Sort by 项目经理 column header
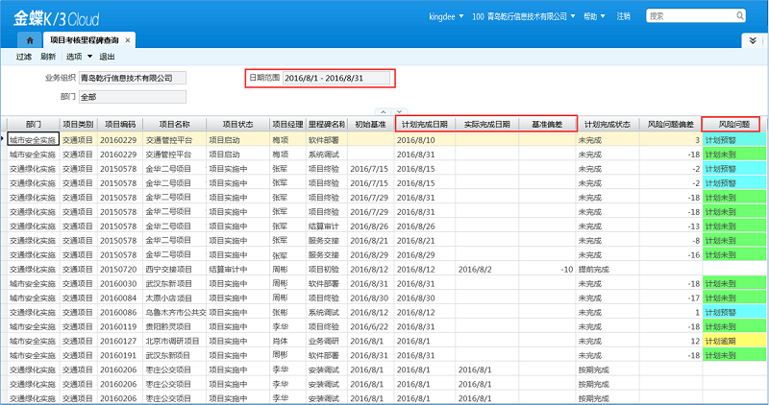769x405 pixels. (x=287, y=125)
